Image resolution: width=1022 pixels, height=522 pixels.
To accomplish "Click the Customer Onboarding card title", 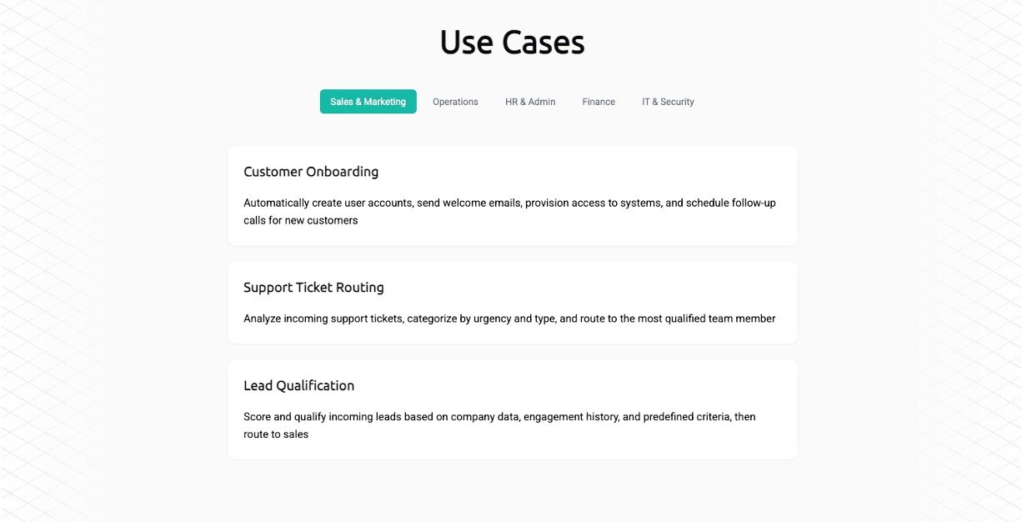I will 311,172.
